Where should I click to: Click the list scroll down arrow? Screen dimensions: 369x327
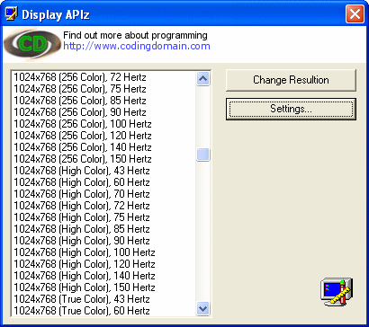(203, 308)
